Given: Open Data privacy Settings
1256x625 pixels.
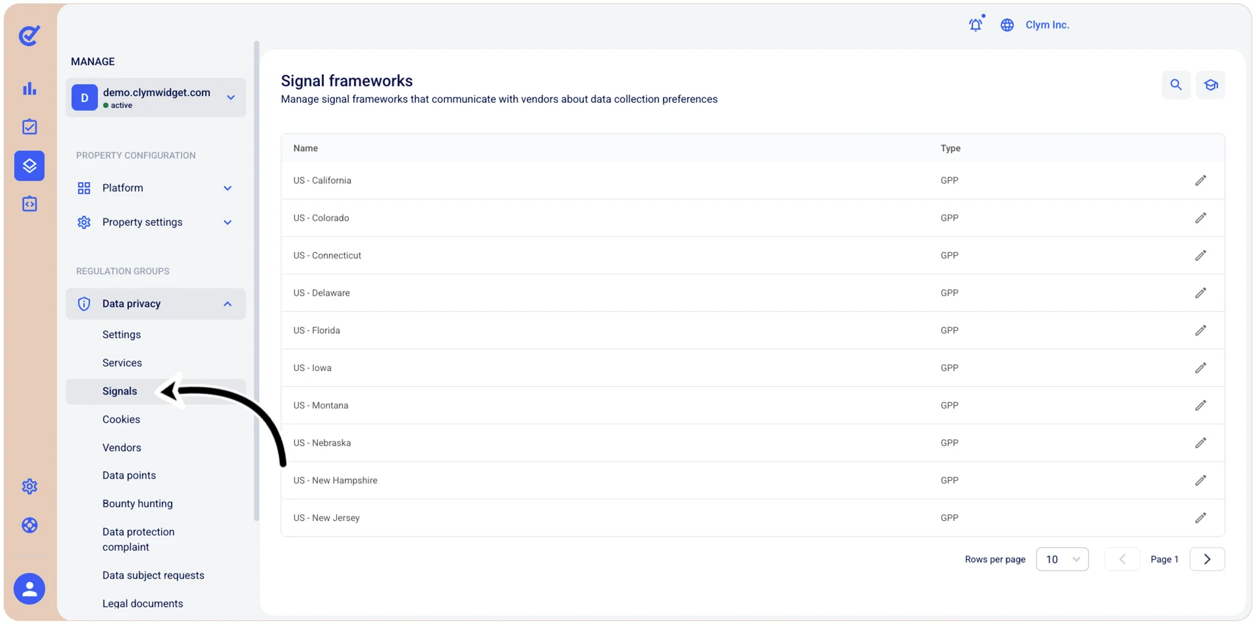Looking at the screenshot, I should pos(122,334).
